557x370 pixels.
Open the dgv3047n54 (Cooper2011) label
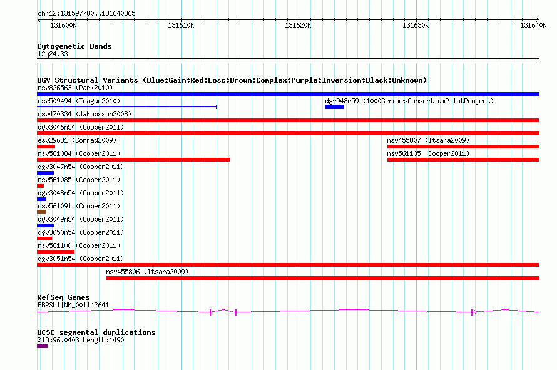pos(81,167)
